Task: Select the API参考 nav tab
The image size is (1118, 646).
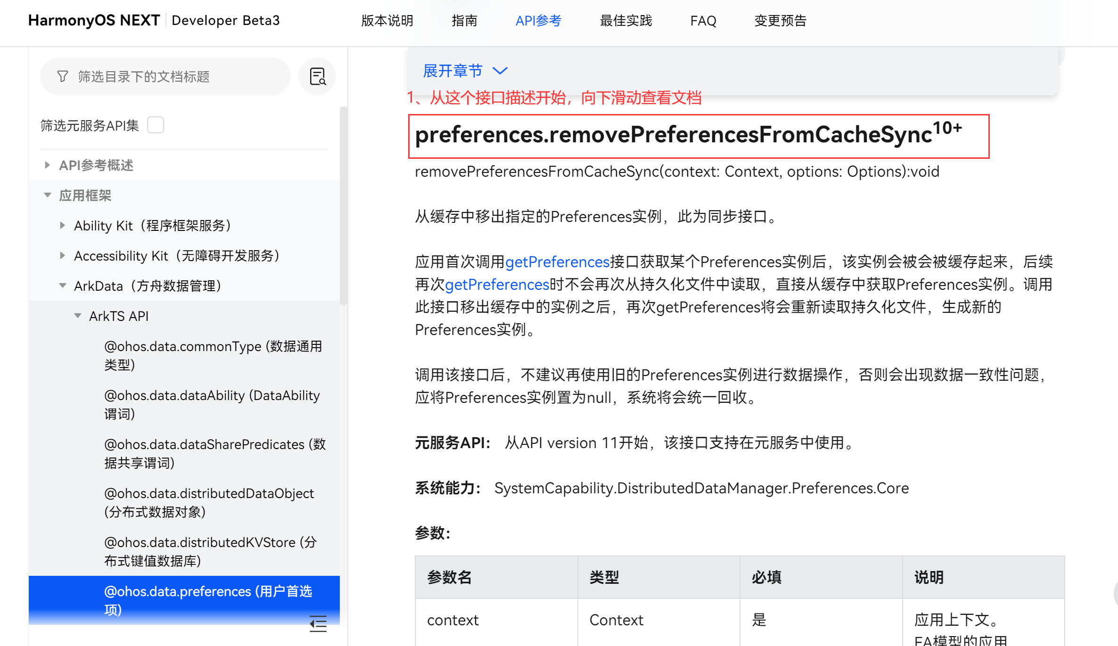Action: pyautogui.click(x=538, y=21)
